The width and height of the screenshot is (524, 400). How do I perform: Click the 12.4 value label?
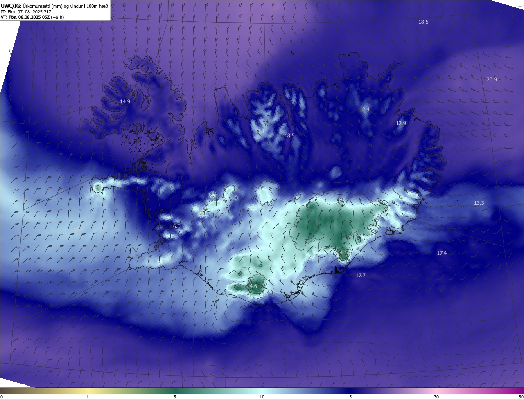(x=364, y=110)
